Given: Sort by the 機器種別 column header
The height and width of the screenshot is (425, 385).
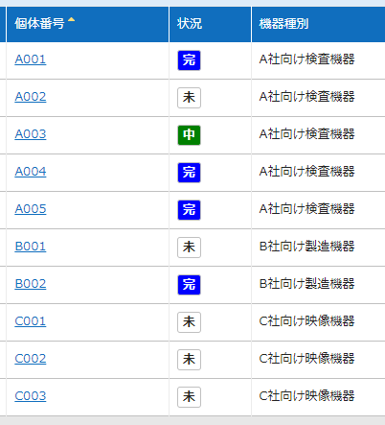Looking at the screenshot, I should (x=283, y=24).
